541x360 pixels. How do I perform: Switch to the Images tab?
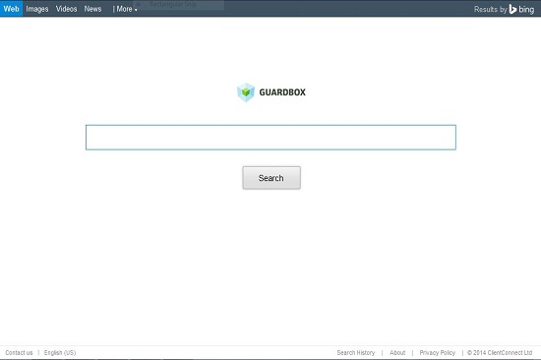[x=37, y=9]
